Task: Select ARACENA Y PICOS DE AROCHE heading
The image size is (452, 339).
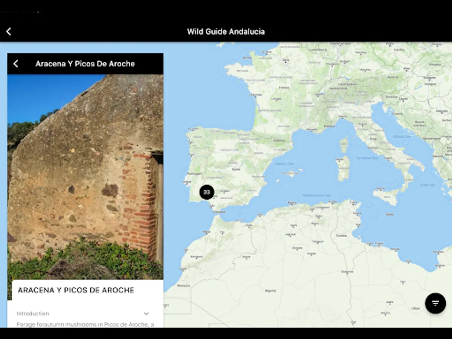Action: point(76,290)
